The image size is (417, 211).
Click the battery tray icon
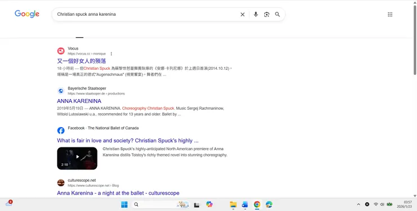[389, 204]
